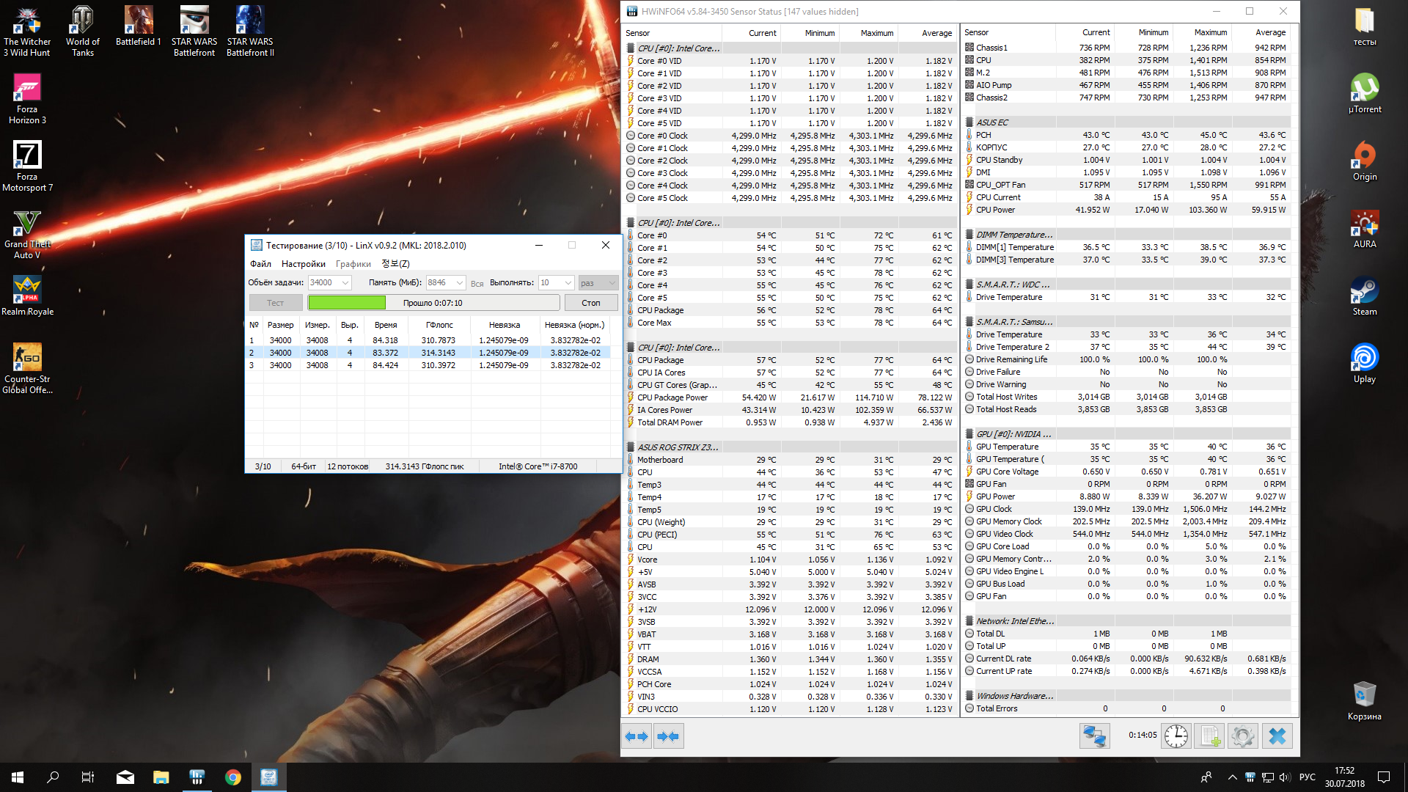Open the system tray hidden icons chevron
The height and width of the screenshot is (792, 1408).
[1232, 777]
